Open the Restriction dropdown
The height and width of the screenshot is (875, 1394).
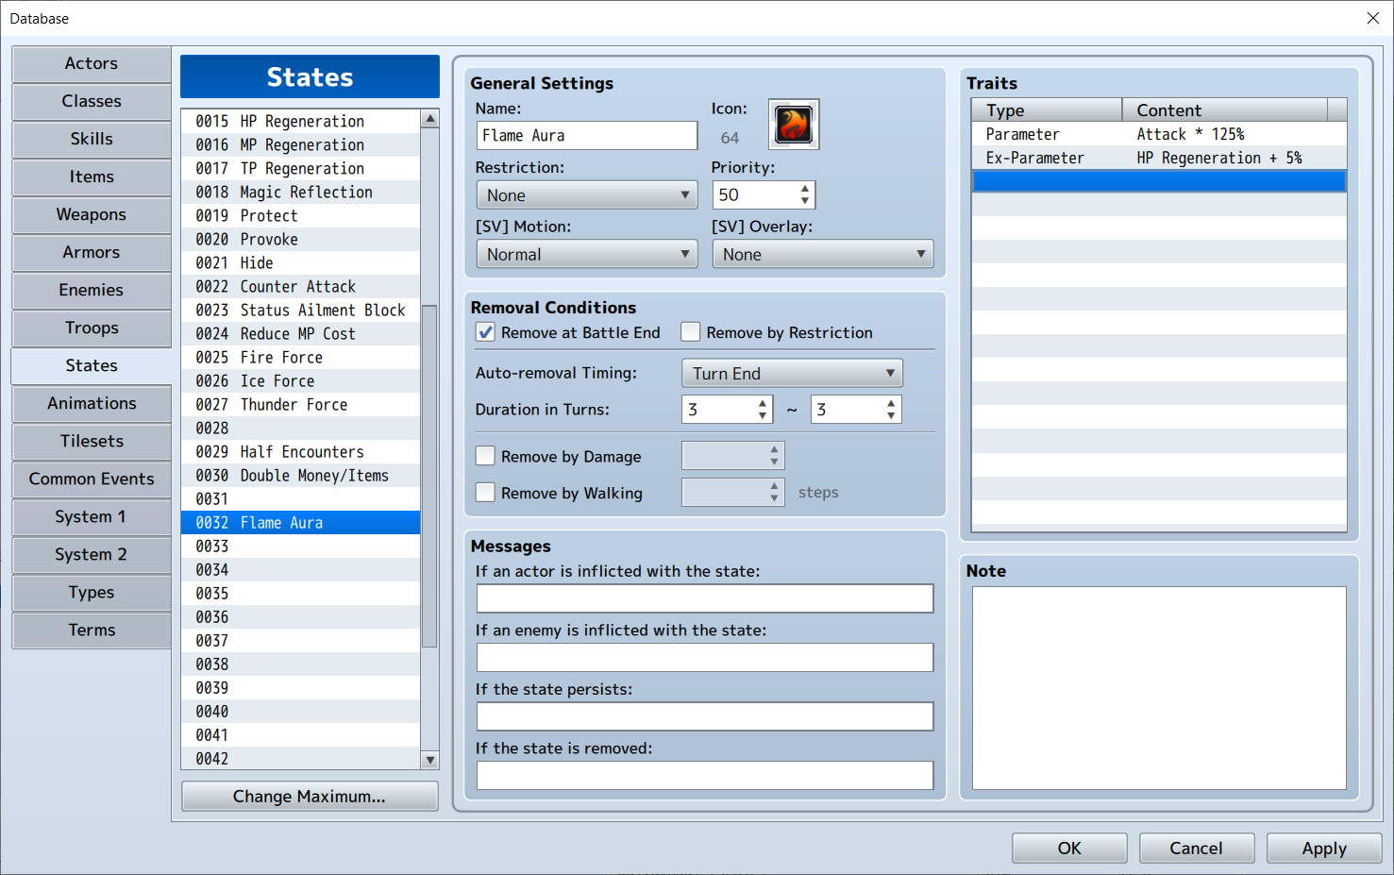(x=586, y=195)
